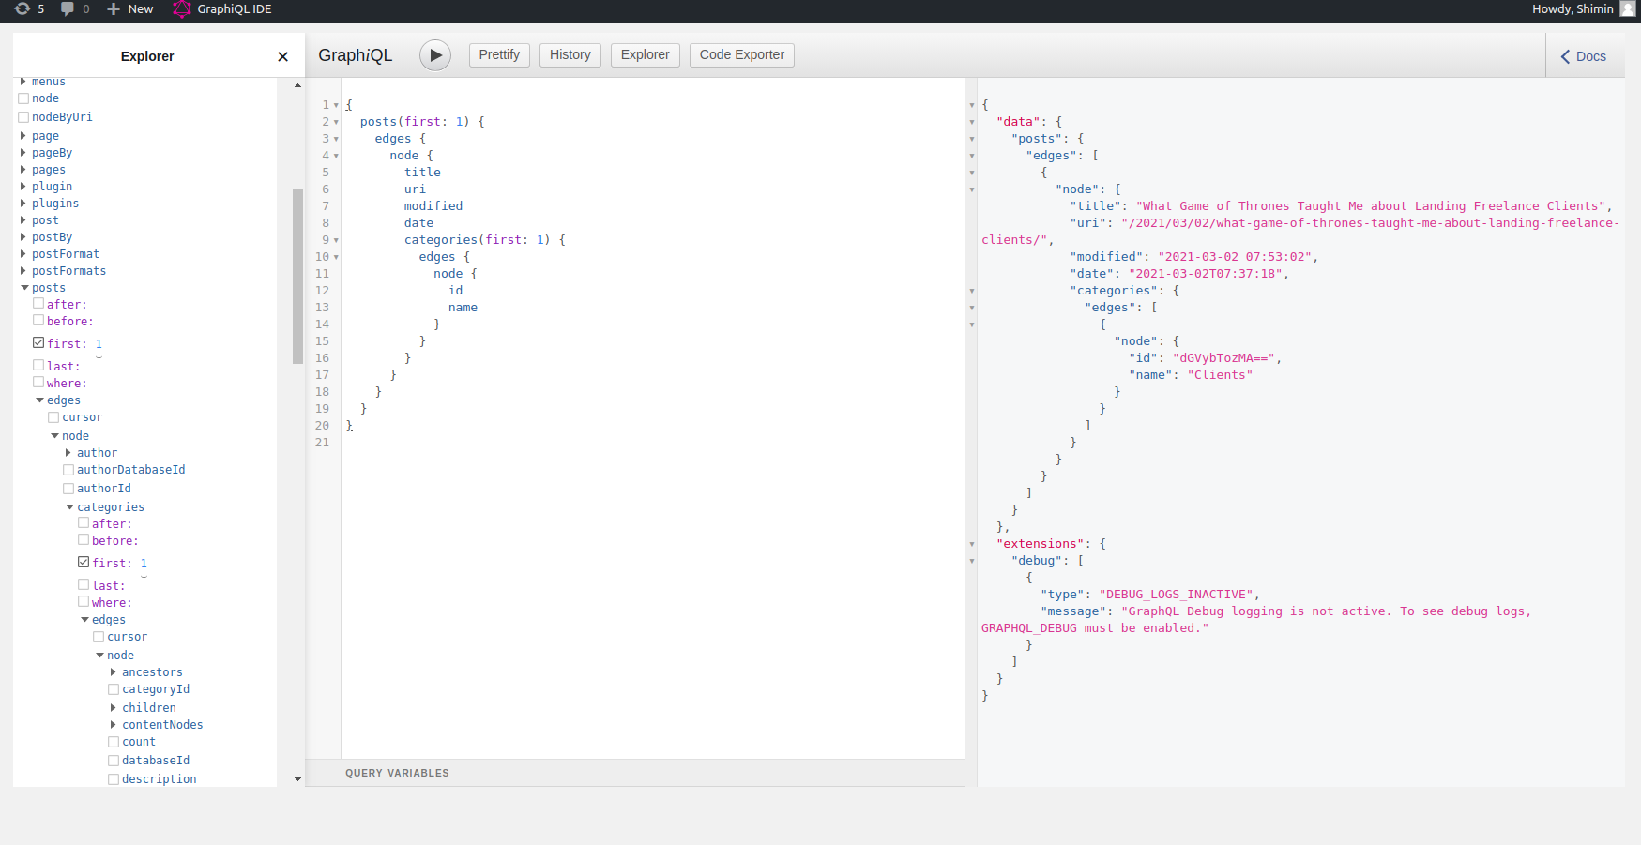Expand the ancestors field
The width and height of the screenshot is (1641, 845).
[x=114, y=672]
